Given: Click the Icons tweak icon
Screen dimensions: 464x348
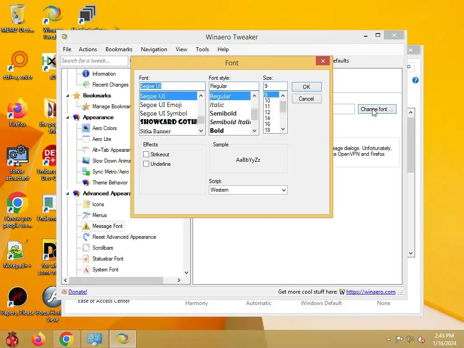Looking at the screenshot, I should pos(86,204).
